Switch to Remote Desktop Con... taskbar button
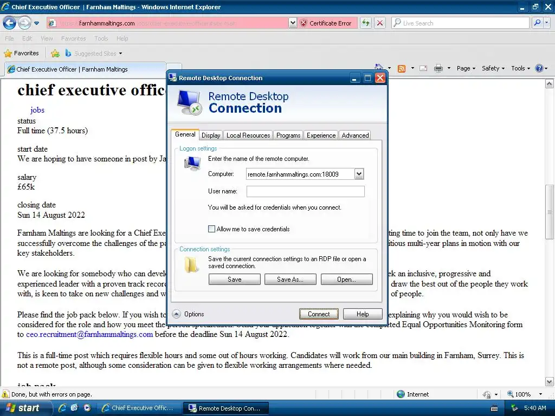The width and height of the screenshot is (555, 416). [x=226, y=408]
